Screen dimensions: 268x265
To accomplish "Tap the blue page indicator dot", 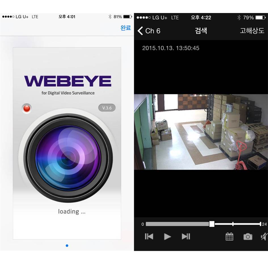I will coord(67,245).
